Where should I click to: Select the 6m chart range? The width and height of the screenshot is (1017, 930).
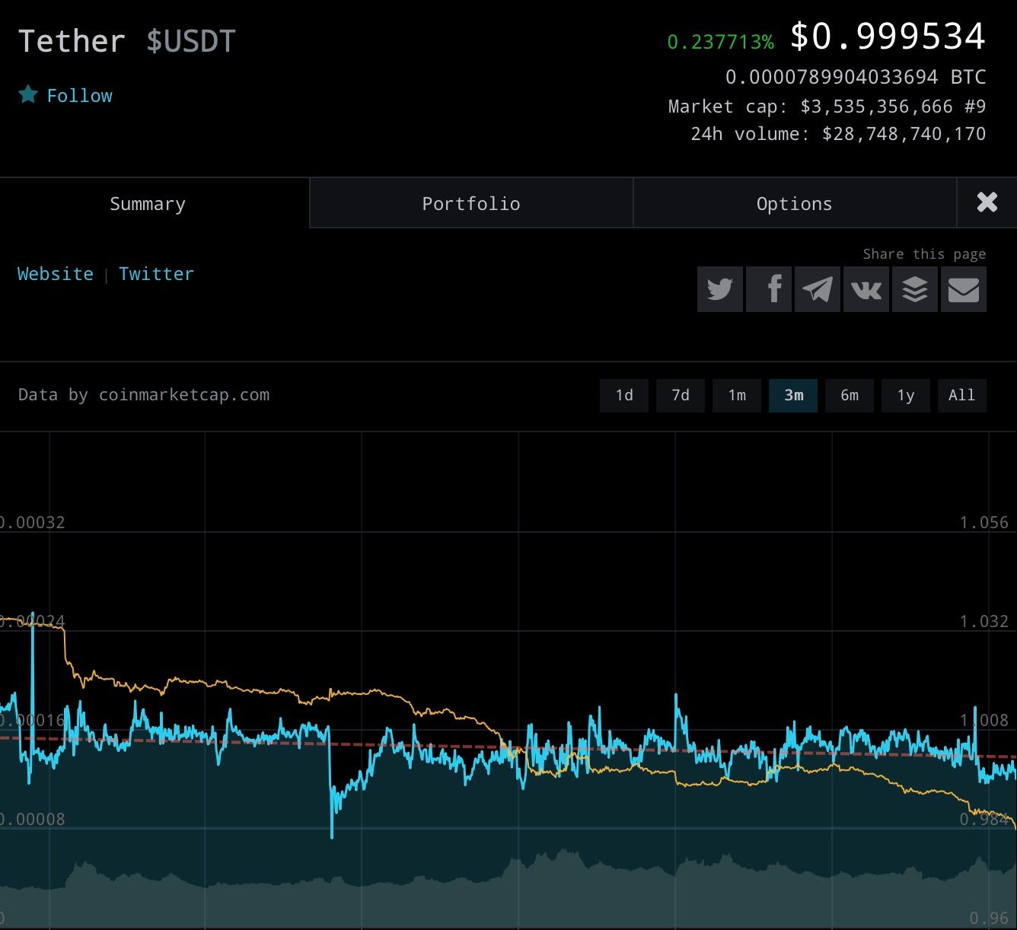click(x=850, y=396)
